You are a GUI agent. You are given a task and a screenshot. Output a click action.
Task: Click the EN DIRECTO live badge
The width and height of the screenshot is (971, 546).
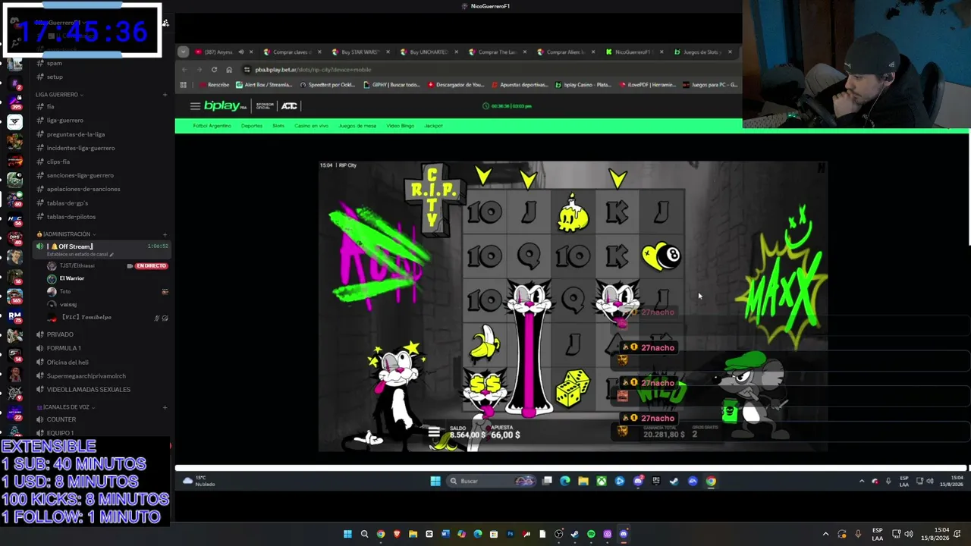tap(151, 266)
